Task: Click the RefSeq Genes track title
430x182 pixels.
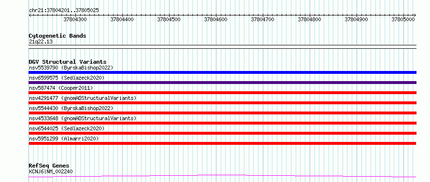Action: [49, 166]
